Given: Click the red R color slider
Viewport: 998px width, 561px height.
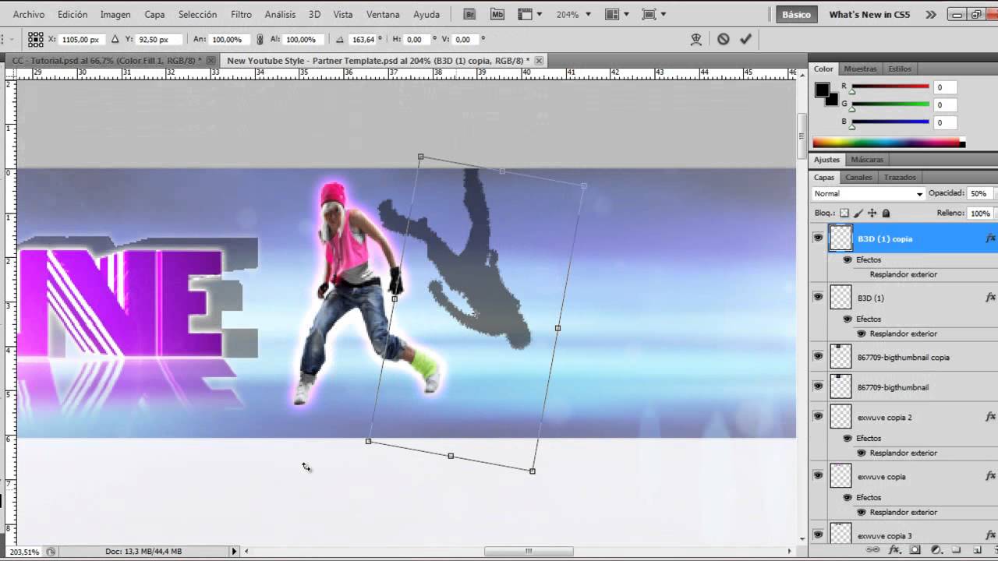Looking at the screenshot, I should pos(890,87).
